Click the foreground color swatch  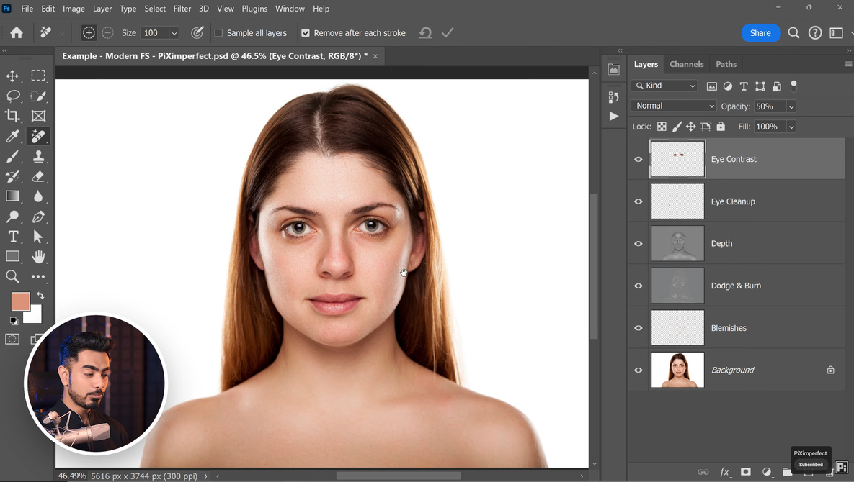pyautogui.click(x=20, y=301)
